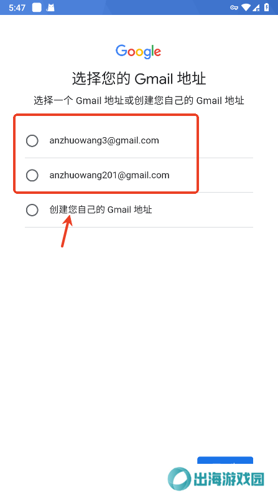Screen dimensions: 278x495
Task: Click the red arrow annotation
Action: pyautogui.click(x=67, y=231)
